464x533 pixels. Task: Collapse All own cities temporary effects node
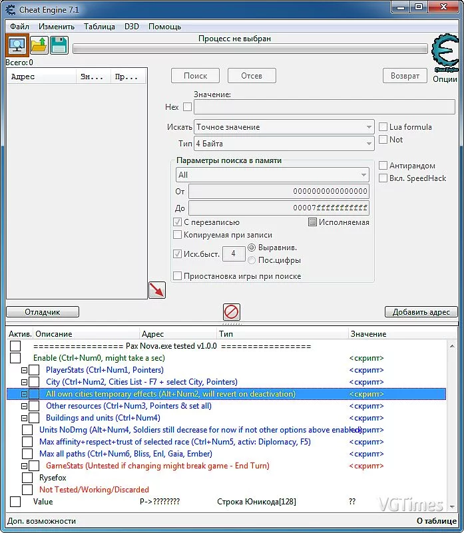[24, 394]
